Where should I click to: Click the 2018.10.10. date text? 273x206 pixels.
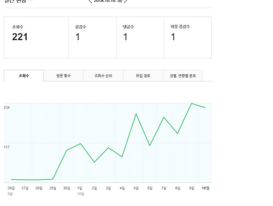[105, 1]
